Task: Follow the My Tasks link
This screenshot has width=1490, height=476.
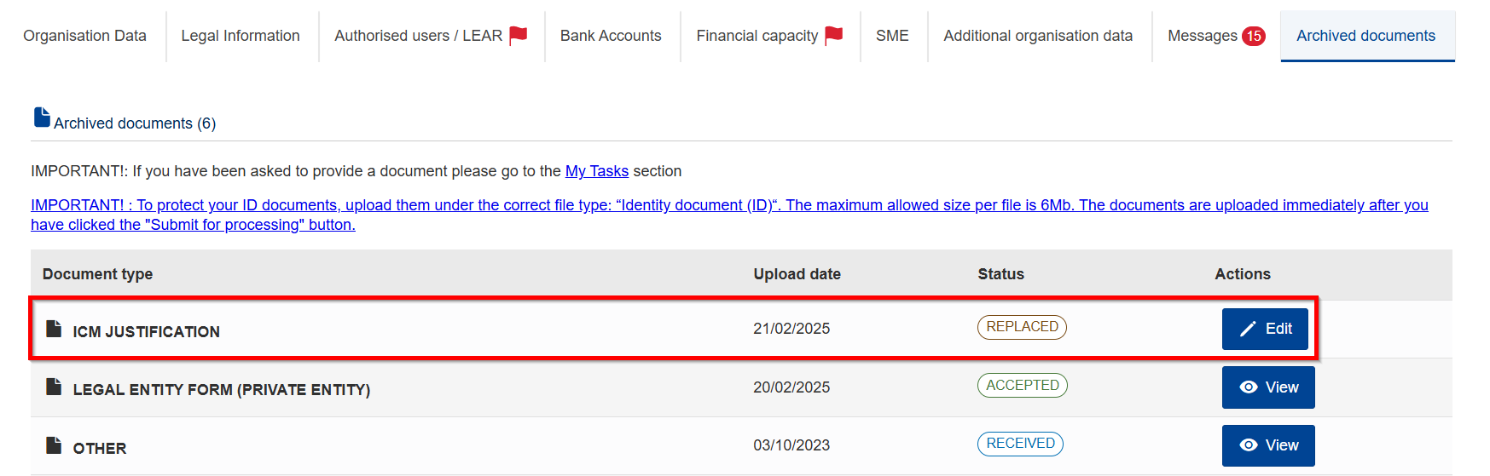Action: coord(597,171)
